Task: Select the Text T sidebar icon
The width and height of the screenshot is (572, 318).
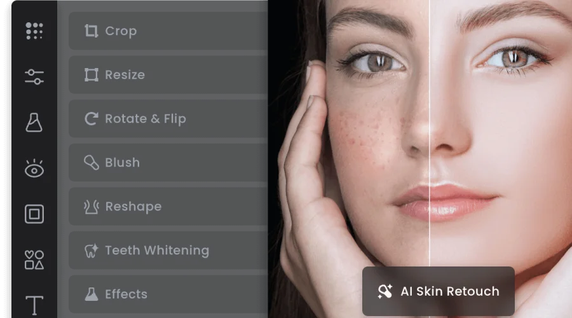Action: (x=34, y=305)
